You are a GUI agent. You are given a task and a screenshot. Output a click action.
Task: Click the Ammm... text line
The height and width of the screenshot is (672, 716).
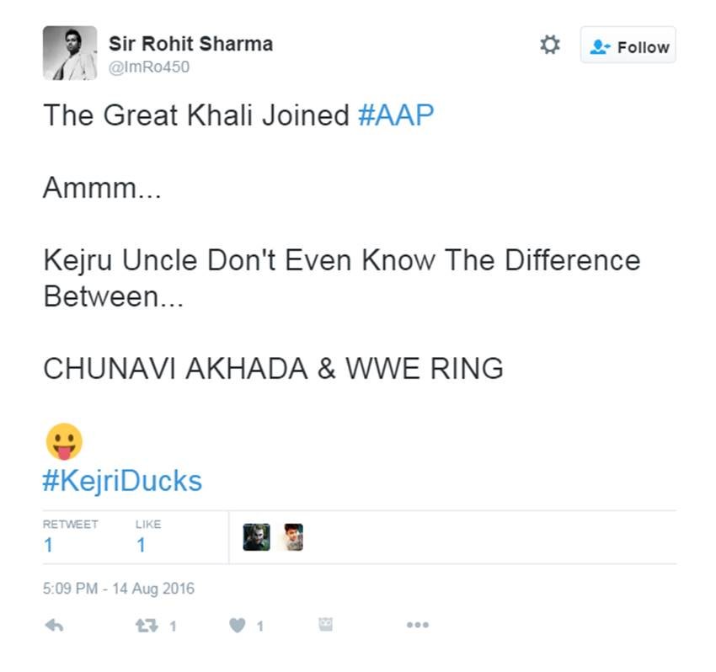(101, 187)
